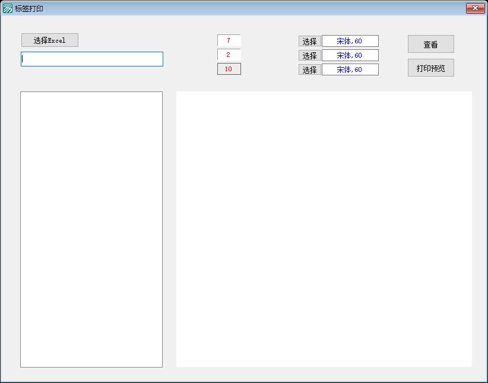Click the number field showing 7
Image resolution: width=488 pixels, height=383 pixels.
[229, 40]
